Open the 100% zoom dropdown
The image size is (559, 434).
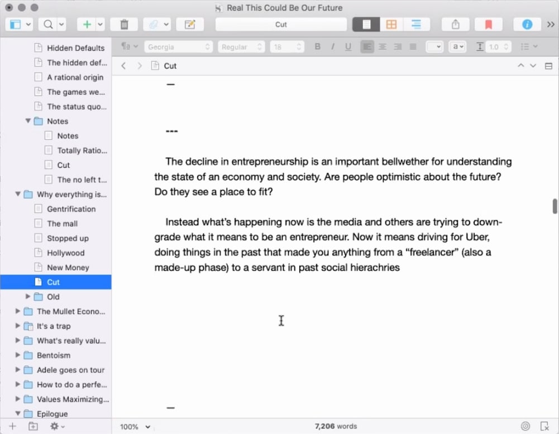tap(136, 427)
